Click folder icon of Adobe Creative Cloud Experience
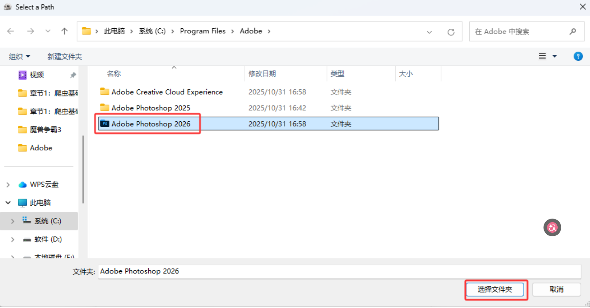The image size is (590, 308). (104, 92)
